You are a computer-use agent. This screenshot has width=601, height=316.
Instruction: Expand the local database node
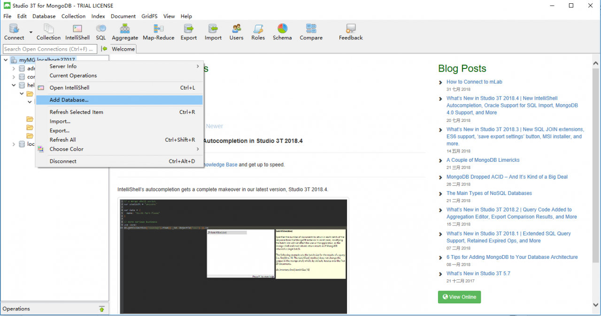[13, 144]
